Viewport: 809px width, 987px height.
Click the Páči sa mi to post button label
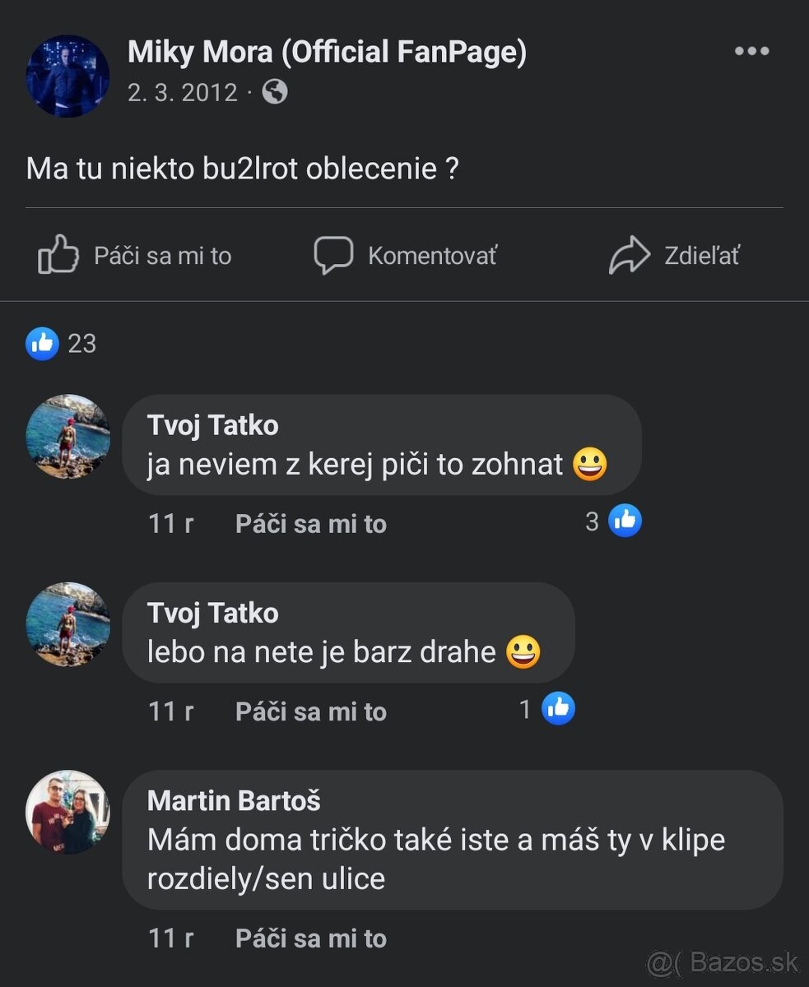162,256
